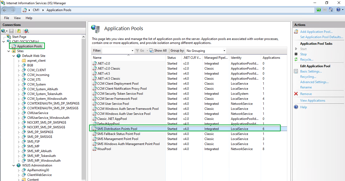The width and height of the screenshot is (345, 181).
Task: Click the save icon in Connections toolbar
Action: pyautogui.click(x=11, y=31)
